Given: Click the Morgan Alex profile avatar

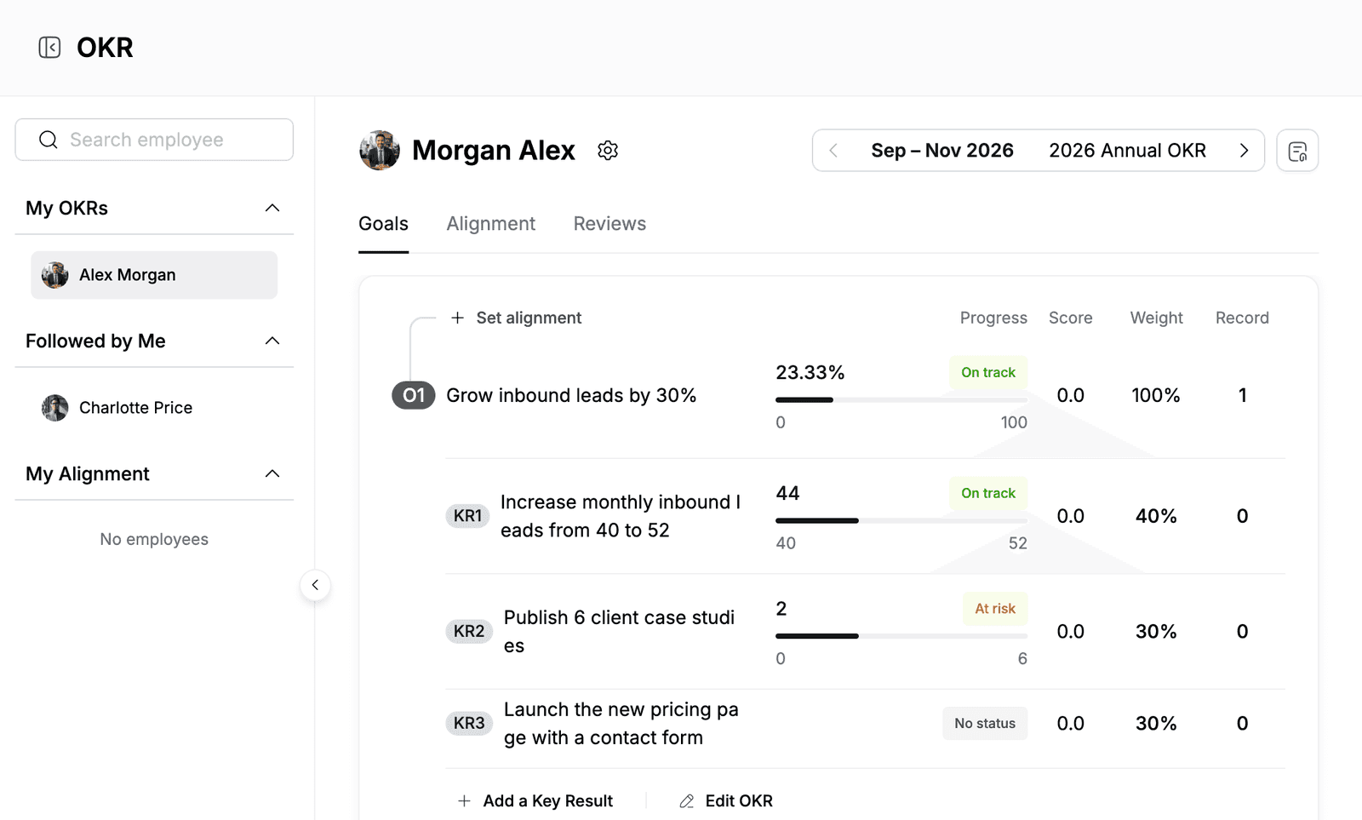Looking at the screenshot, I should tap(380, 151).
